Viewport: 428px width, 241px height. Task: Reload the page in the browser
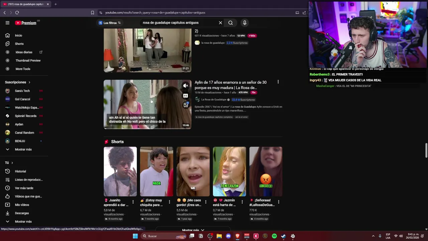click(x=17, y=13)
